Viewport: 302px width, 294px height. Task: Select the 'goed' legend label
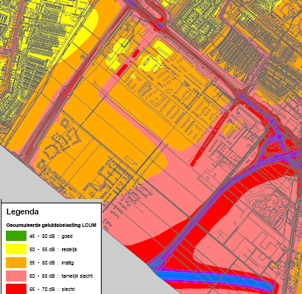(67, 237)
